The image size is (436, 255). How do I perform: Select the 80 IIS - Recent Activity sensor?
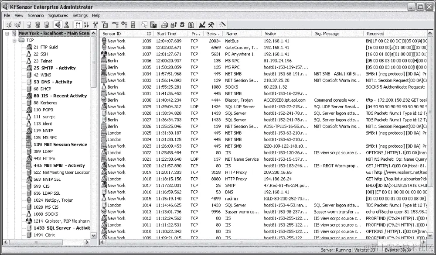coord(60,96)
